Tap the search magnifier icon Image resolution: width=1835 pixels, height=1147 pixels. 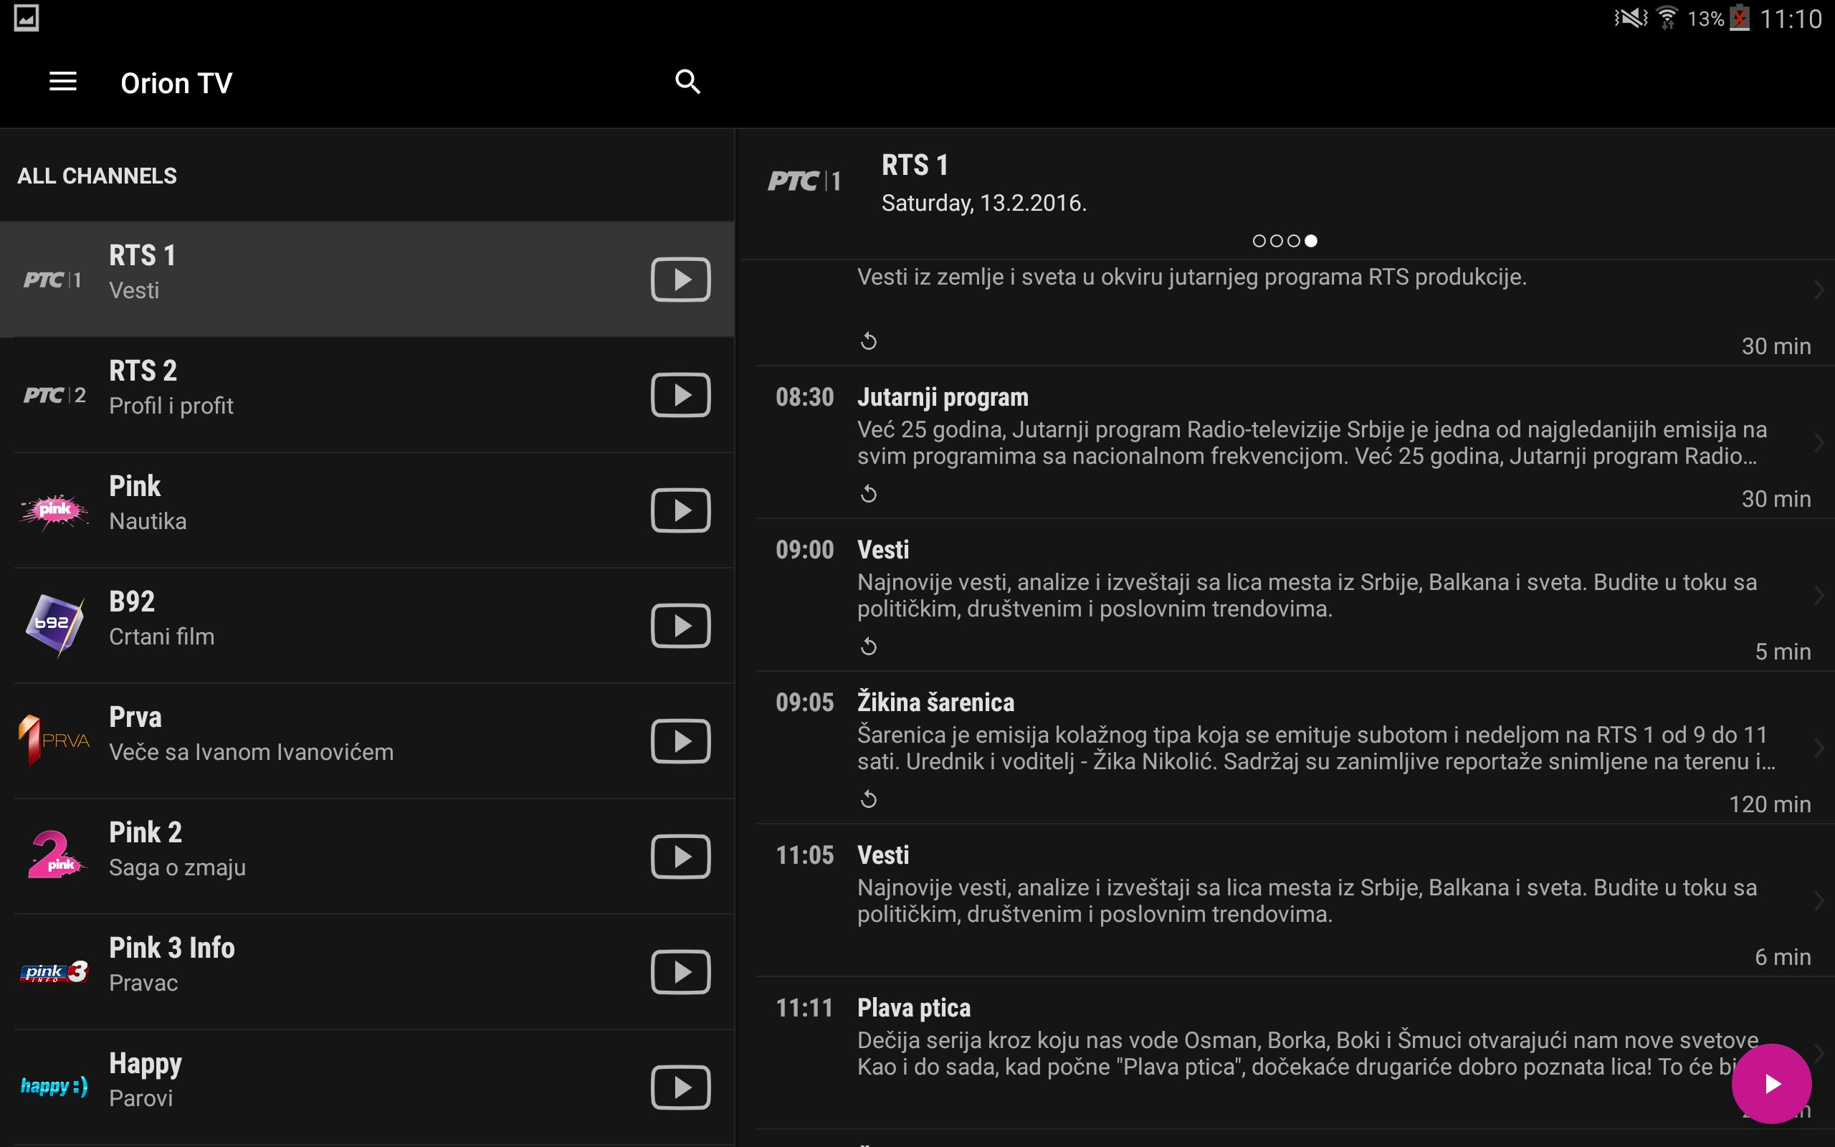(687, 82)
